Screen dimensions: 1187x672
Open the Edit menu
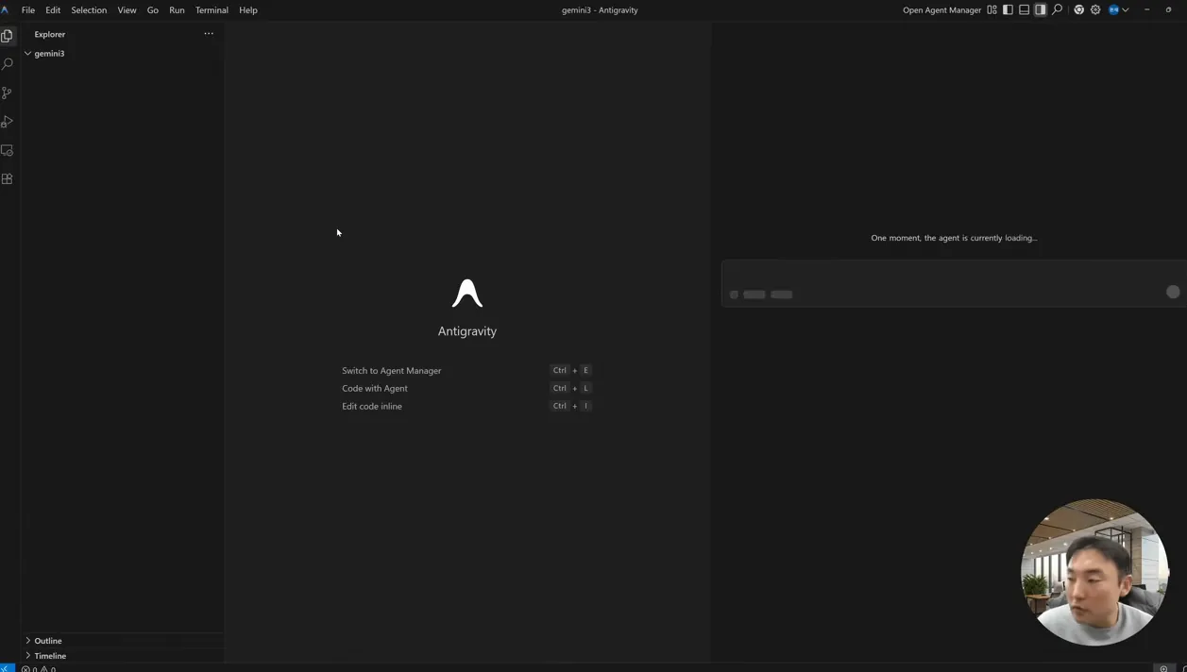coord(53,9)
